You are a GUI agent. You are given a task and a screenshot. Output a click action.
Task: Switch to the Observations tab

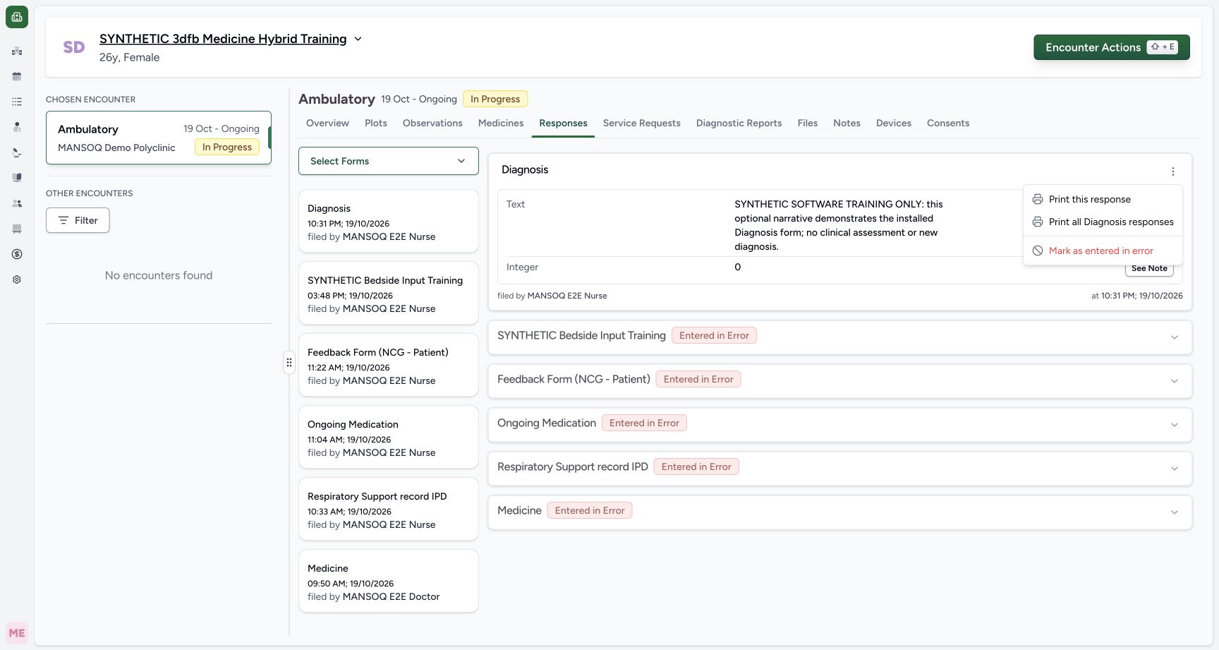coord(432,123)
